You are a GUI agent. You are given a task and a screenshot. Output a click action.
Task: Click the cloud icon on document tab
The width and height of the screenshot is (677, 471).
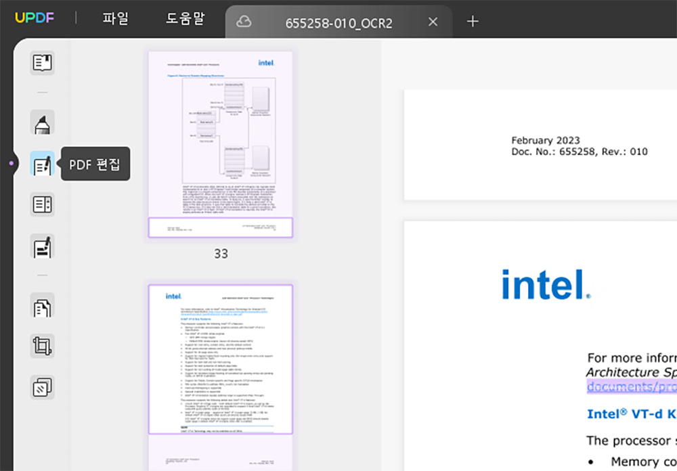coord(244,22)
